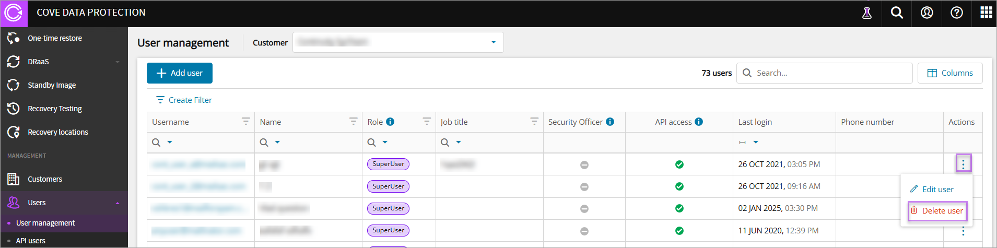Click the help question mark icon
The height and width of the screenshot is (248, 997).
pyautogui.click(x=957, y=13)
